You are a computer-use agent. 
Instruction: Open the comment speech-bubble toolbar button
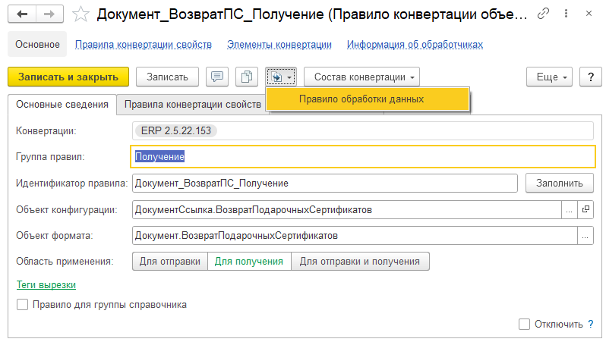click(x=217, y=77)
